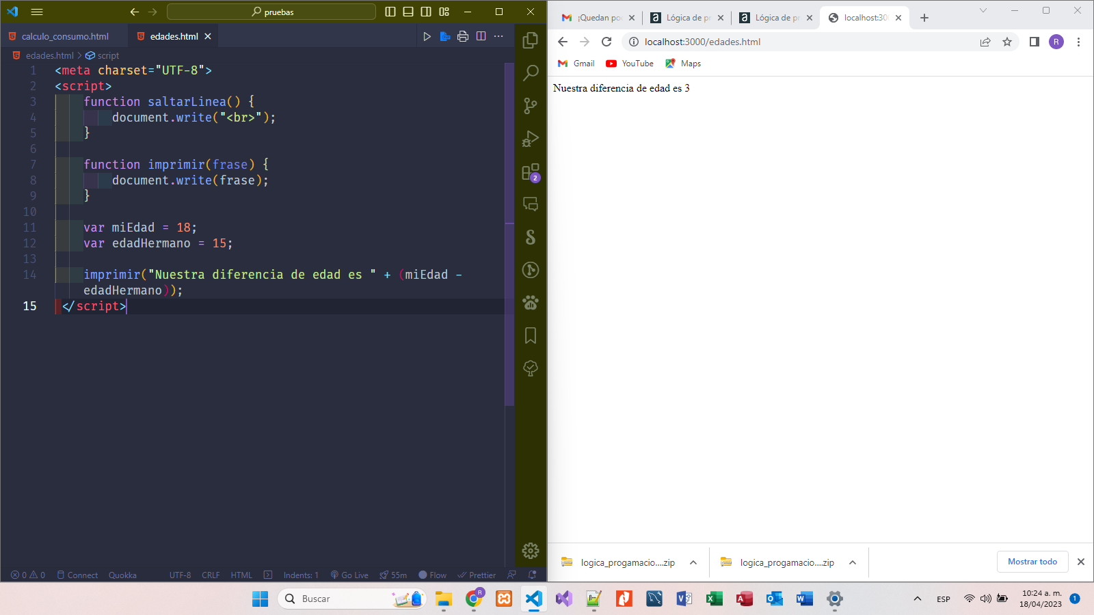Image resolution: width=1094 pixels, height=615 pixels.
Task: Close the edades.html editor tab
Action: point(208,36)
